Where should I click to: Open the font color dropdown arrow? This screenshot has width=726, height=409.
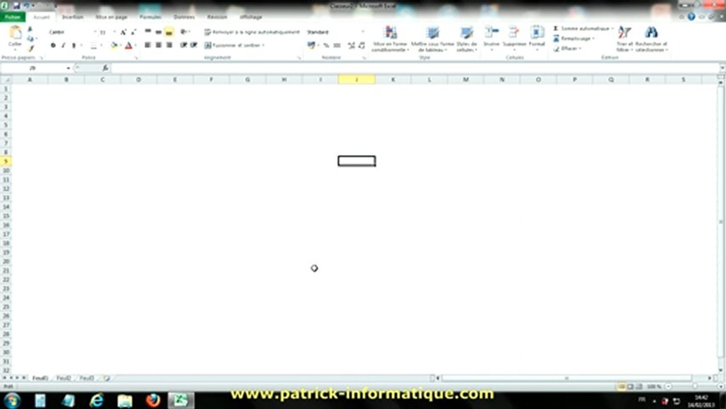pyautogui.click(x=135, y=45)
